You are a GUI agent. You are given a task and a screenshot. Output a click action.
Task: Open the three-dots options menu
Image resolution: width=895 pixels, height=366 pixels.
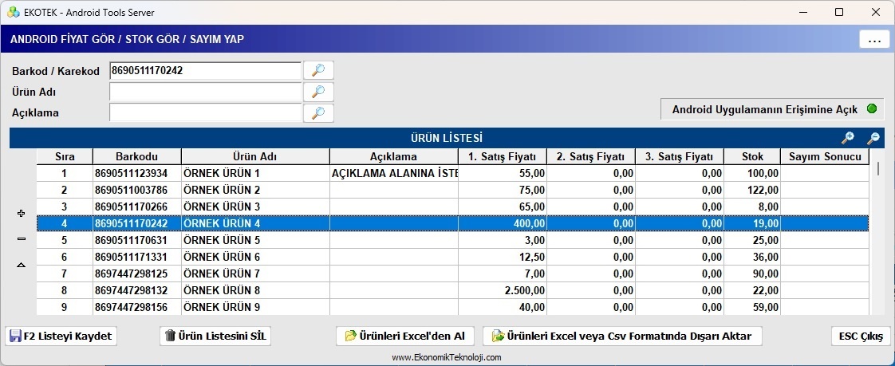[x=874, y=40]
